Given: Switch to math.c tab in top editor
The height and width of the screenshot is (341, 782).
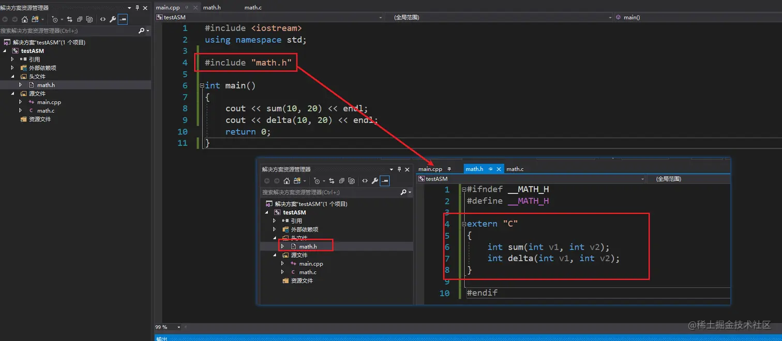Looking at the screenshot, I should (x=253, y=8).
